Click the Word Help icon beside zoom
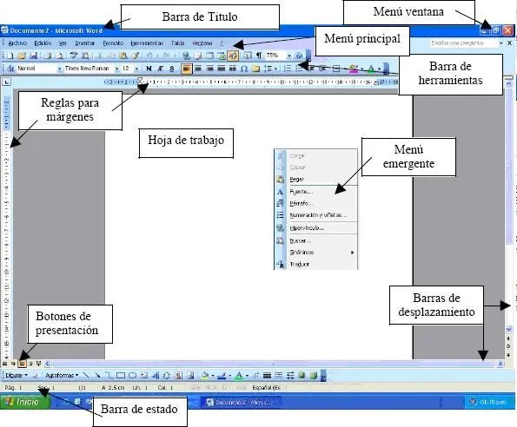This screenshot has width=517, height=427. 299,56
